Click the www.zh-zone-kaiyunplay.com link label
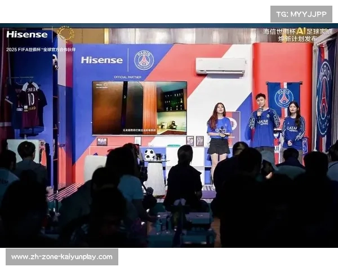 (x=62, y=257)
